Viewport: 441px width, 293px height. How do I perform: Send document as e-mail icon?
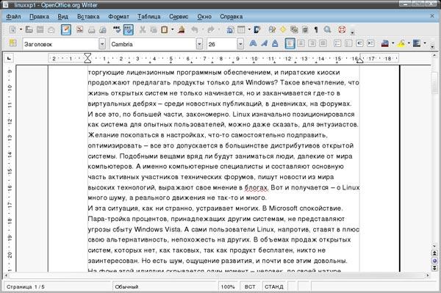[51, 29]
